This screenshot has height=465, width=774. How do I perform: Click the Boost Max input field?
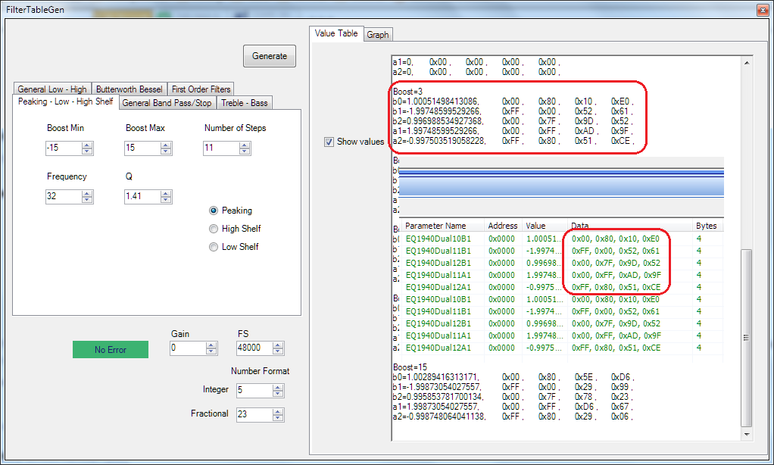pos(142,148)
